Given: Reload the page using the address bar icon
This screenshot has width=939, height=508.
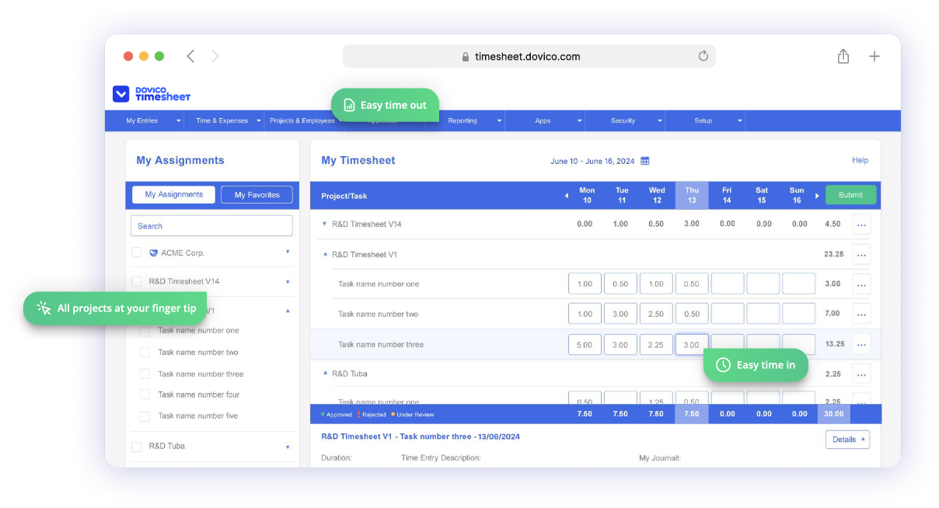Looking at the screenshot, I should (703, 56).
